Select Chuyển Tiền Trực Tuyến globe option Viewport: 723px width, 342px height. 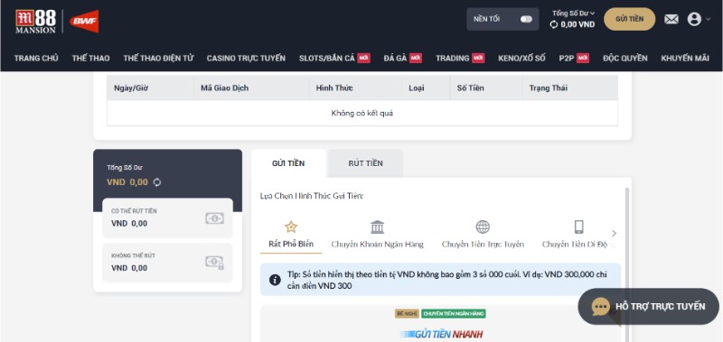click(483, 235)
